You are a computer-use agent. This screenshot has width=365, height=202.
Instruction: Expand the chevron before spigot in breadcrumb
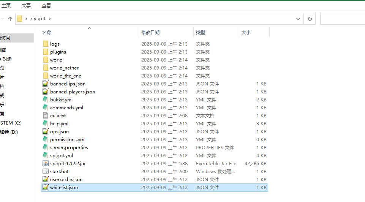(26, 19)
